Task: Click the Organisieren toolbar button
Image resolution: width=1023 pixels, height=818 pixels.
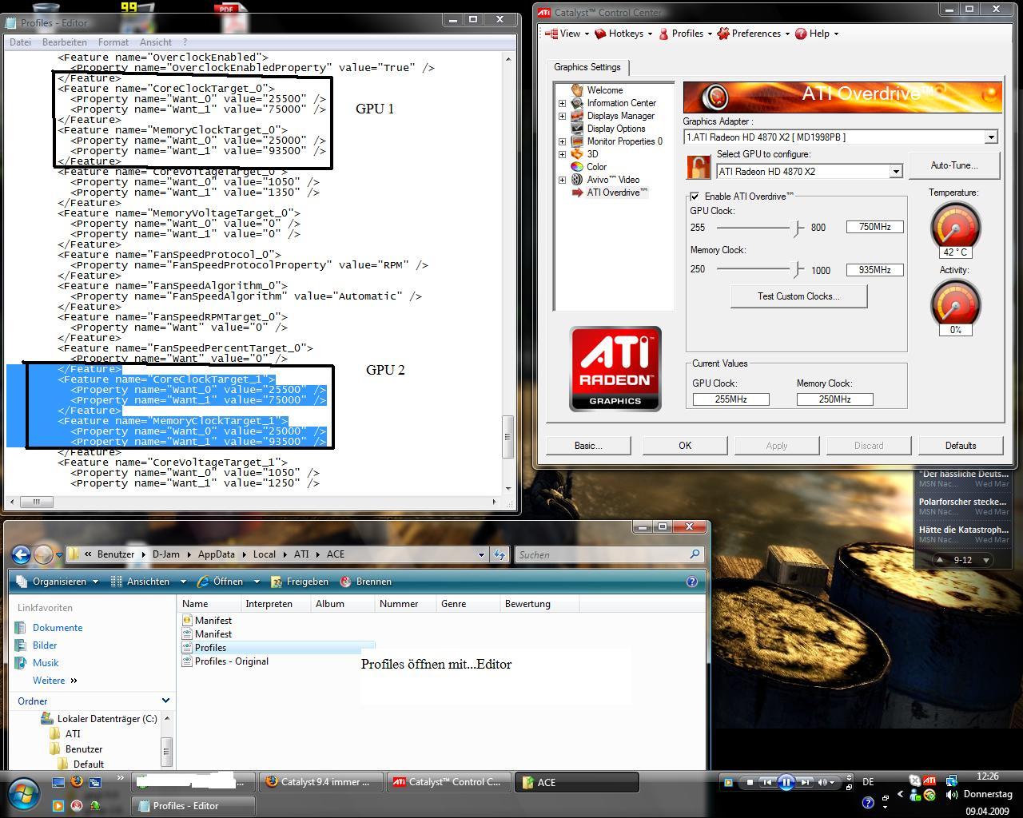Action: [58, 582]
